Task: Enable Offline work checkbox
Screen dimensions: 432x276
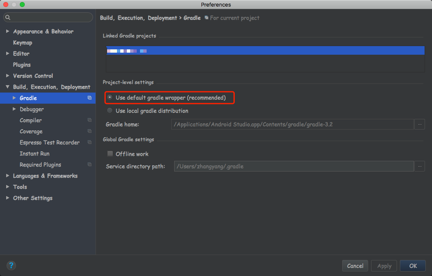Action: [110, 153]
